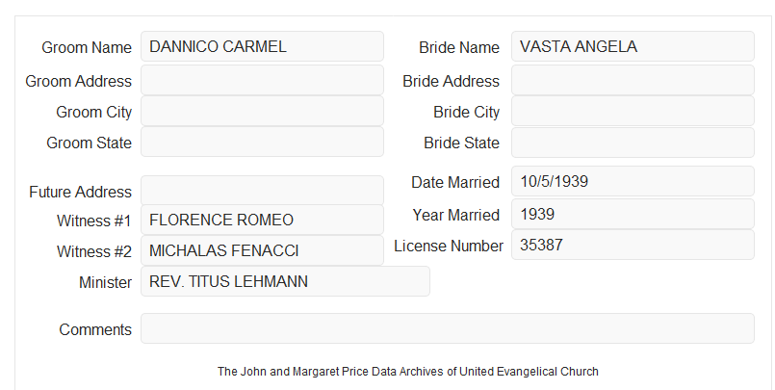
Task: Click the Minister field REV. TITUS LEHMANN
Action: [285, 281]
